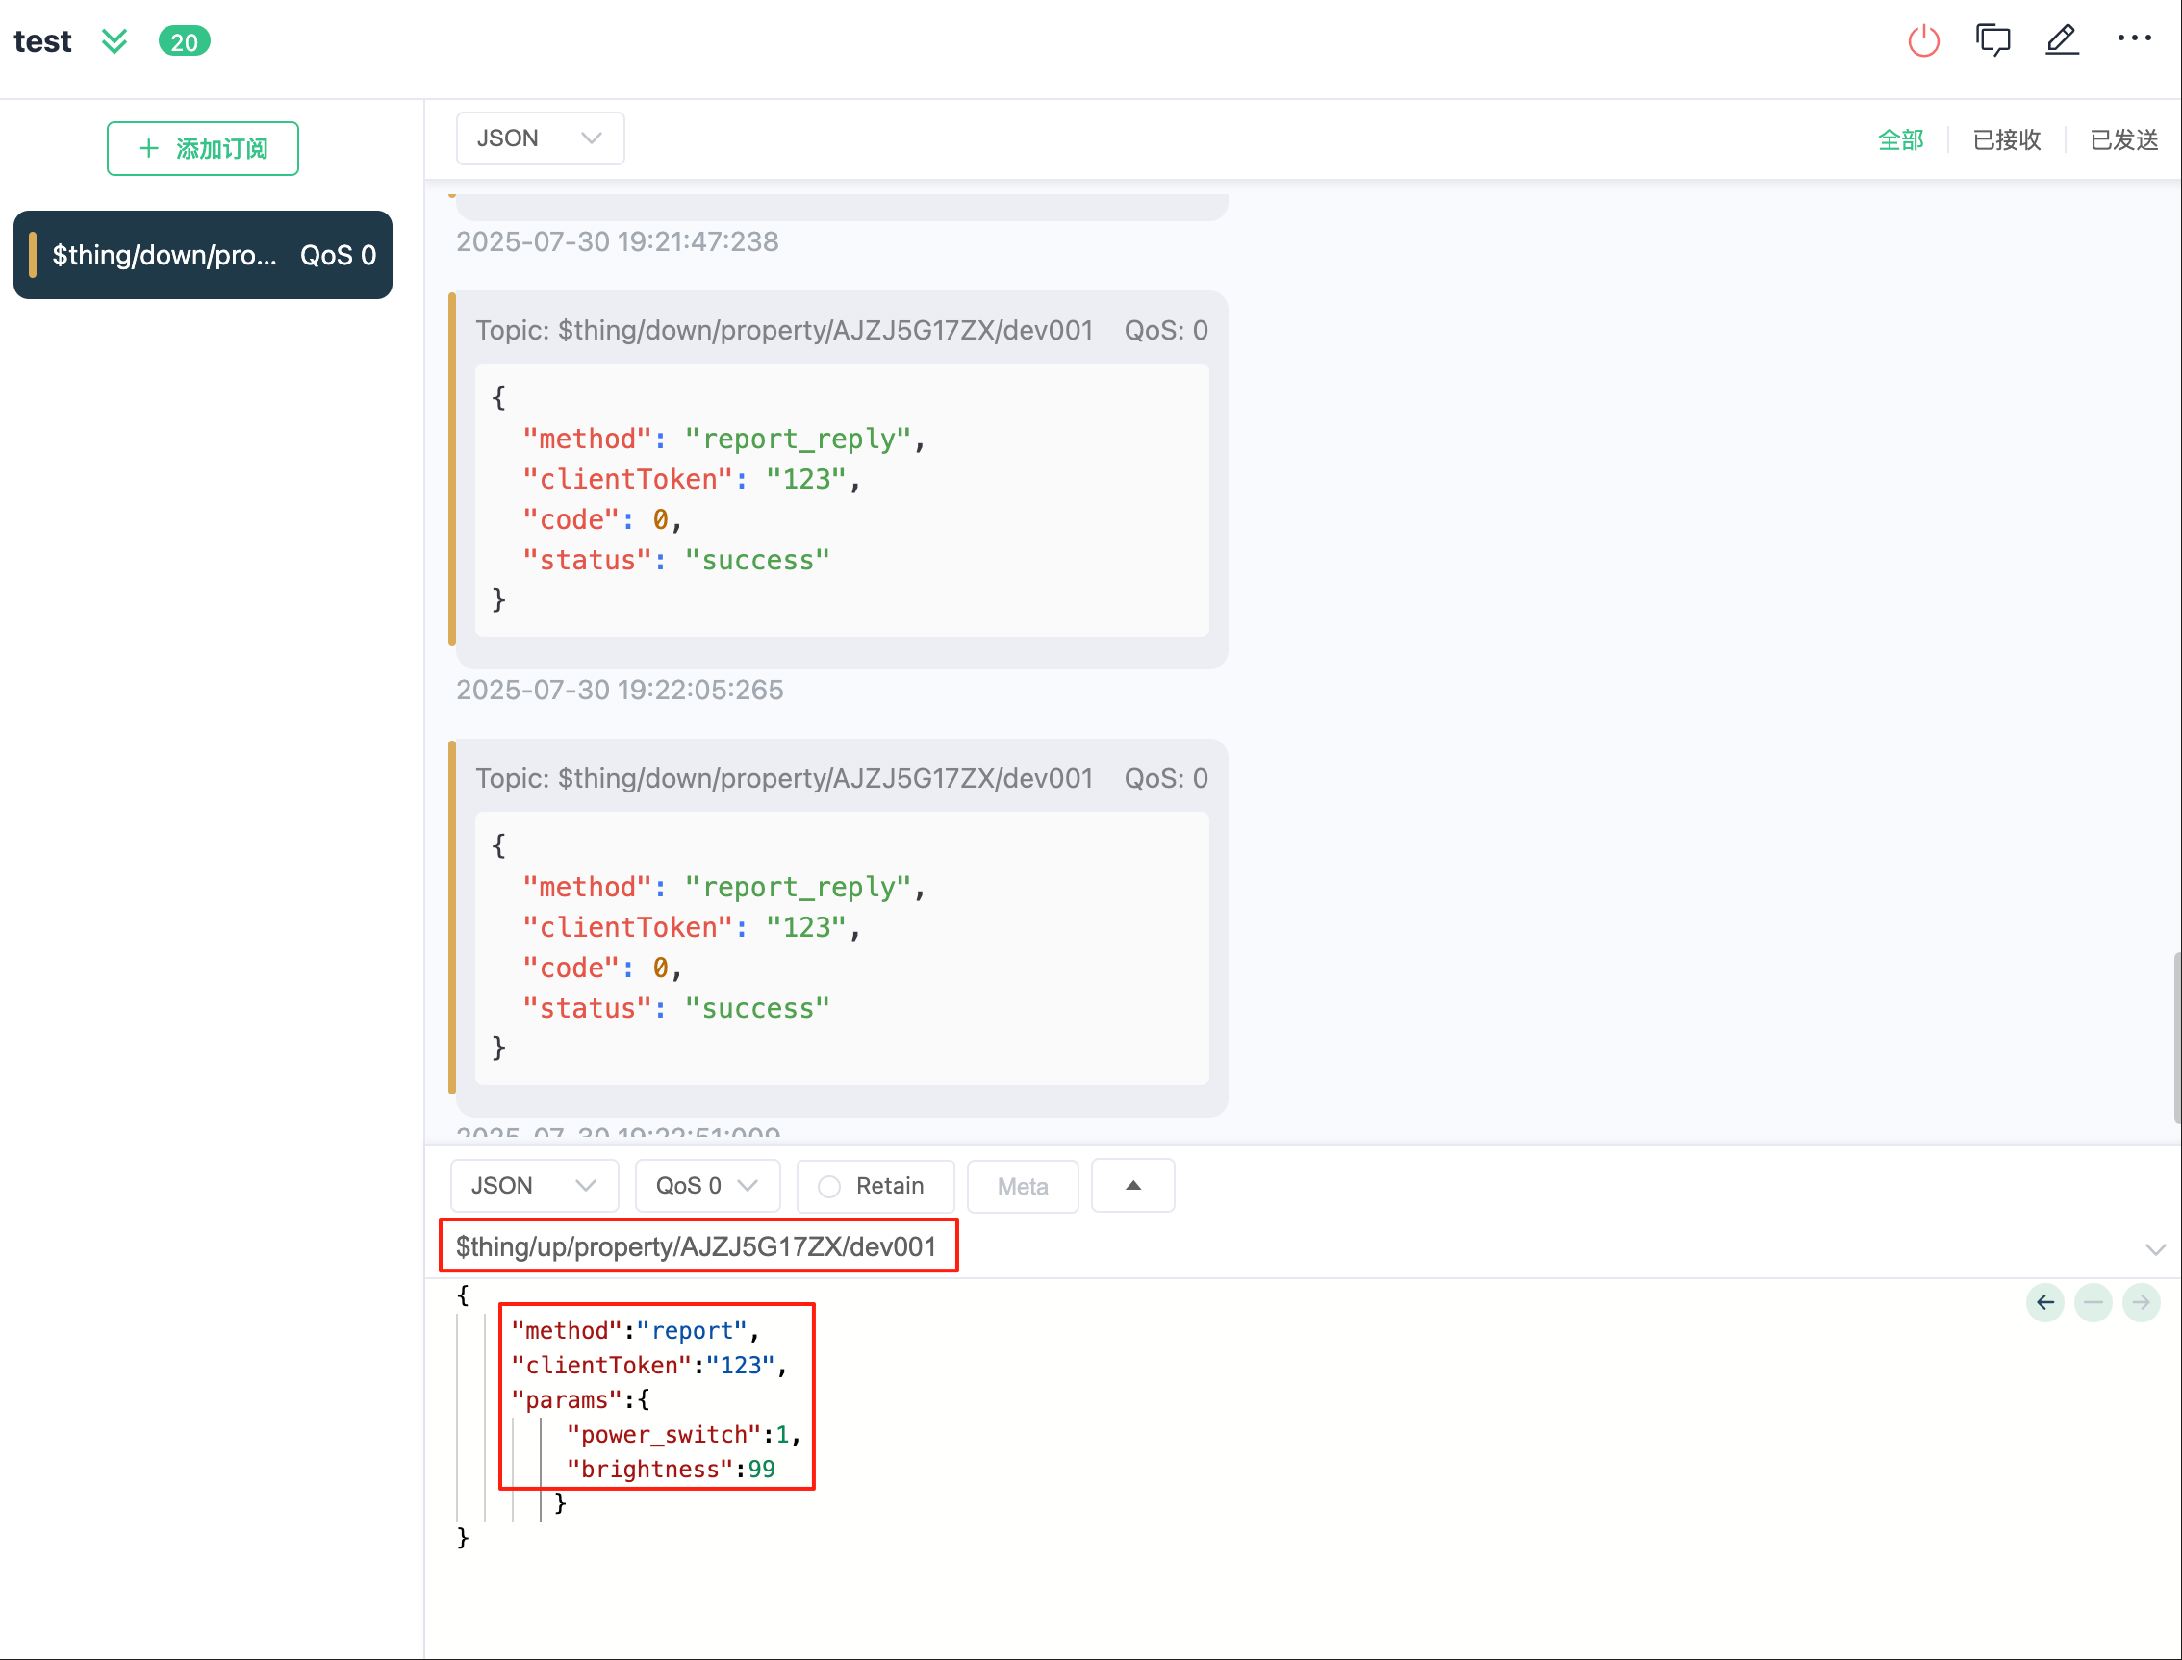Image resolution: width=2182 pixels, height=1660 pixels.
Task: Click the message list vertical scrollbar
Action: pyautogui.click(x=2176, y=1038)
